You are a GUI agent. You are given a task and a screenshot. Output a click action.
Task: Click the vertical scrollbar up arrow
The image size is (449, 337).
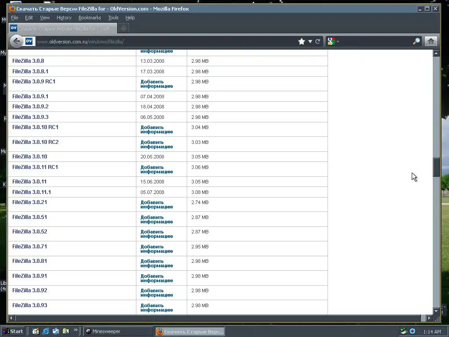[x=436, y=53]
